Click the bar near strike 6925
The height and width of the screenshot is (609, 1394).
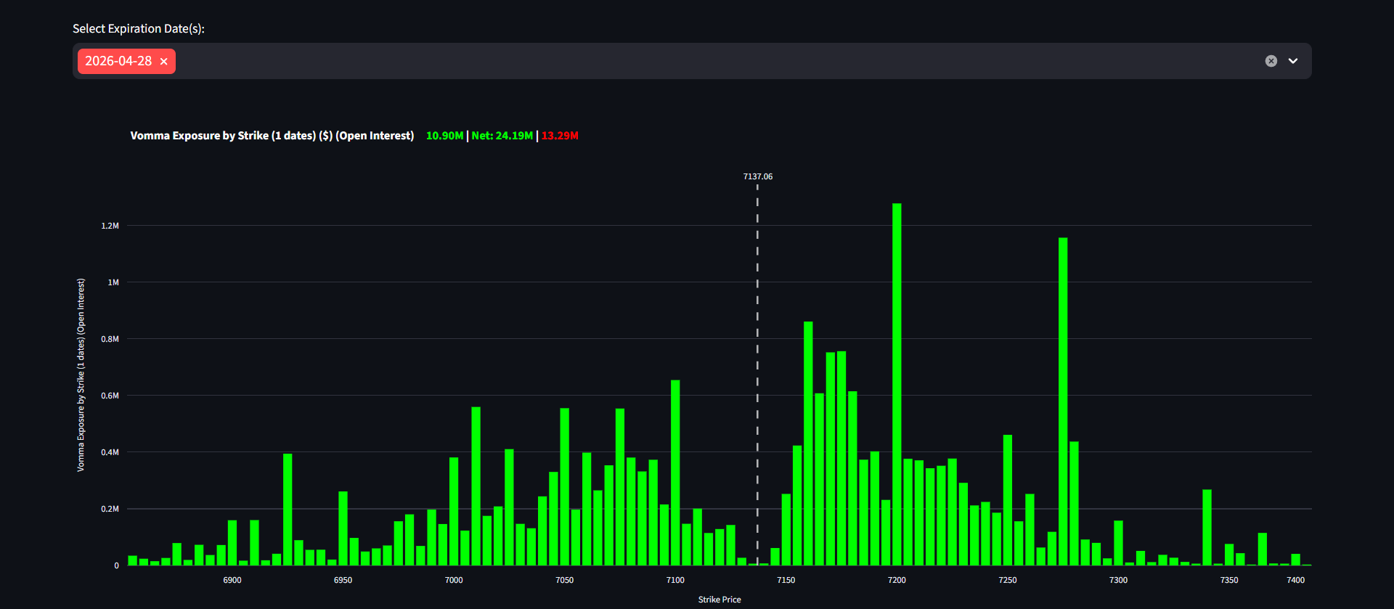288,510
